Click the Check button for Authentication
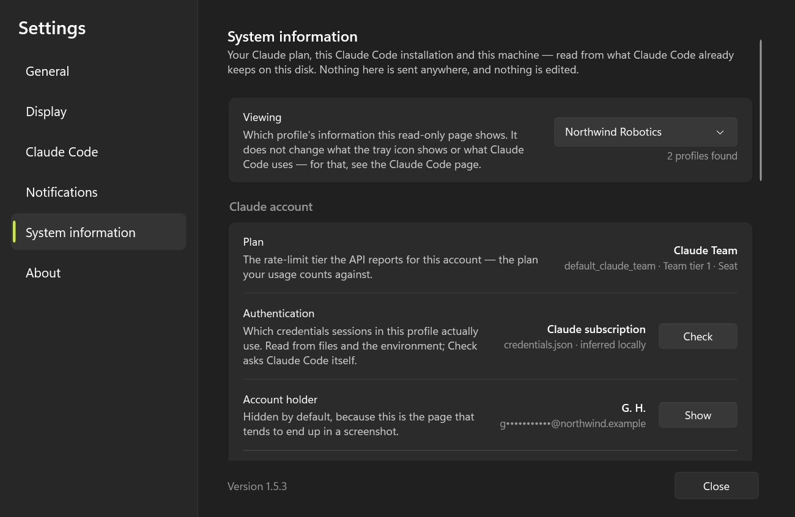Image resolution: width=795 pixels, height=517 pixels. [x=698, y=337]
